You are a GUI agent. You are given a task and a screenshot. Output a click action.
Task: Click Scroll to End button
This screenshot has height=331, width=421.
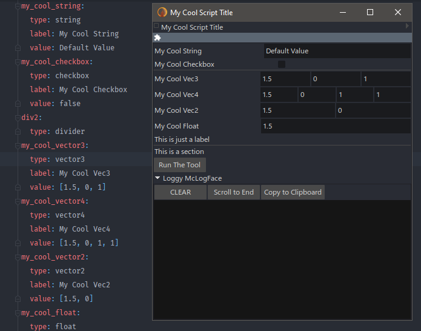click(x=234, y=192)
